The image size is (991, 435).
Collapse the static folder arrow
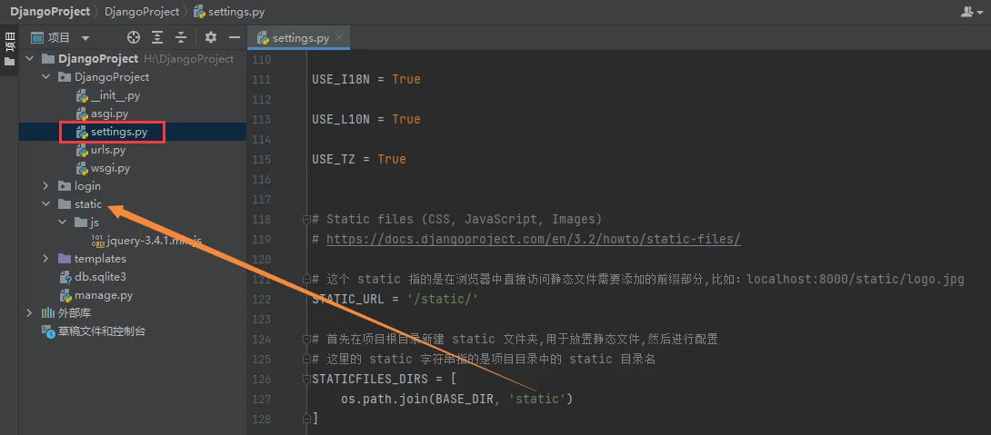coord(45,204)
